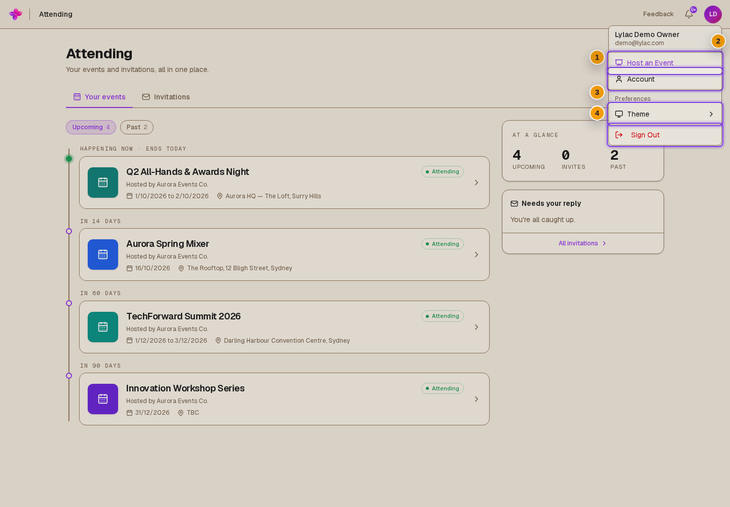Screen dimensions: 730x507
Task: Click the Feedback link
Action: pos(658,14)
